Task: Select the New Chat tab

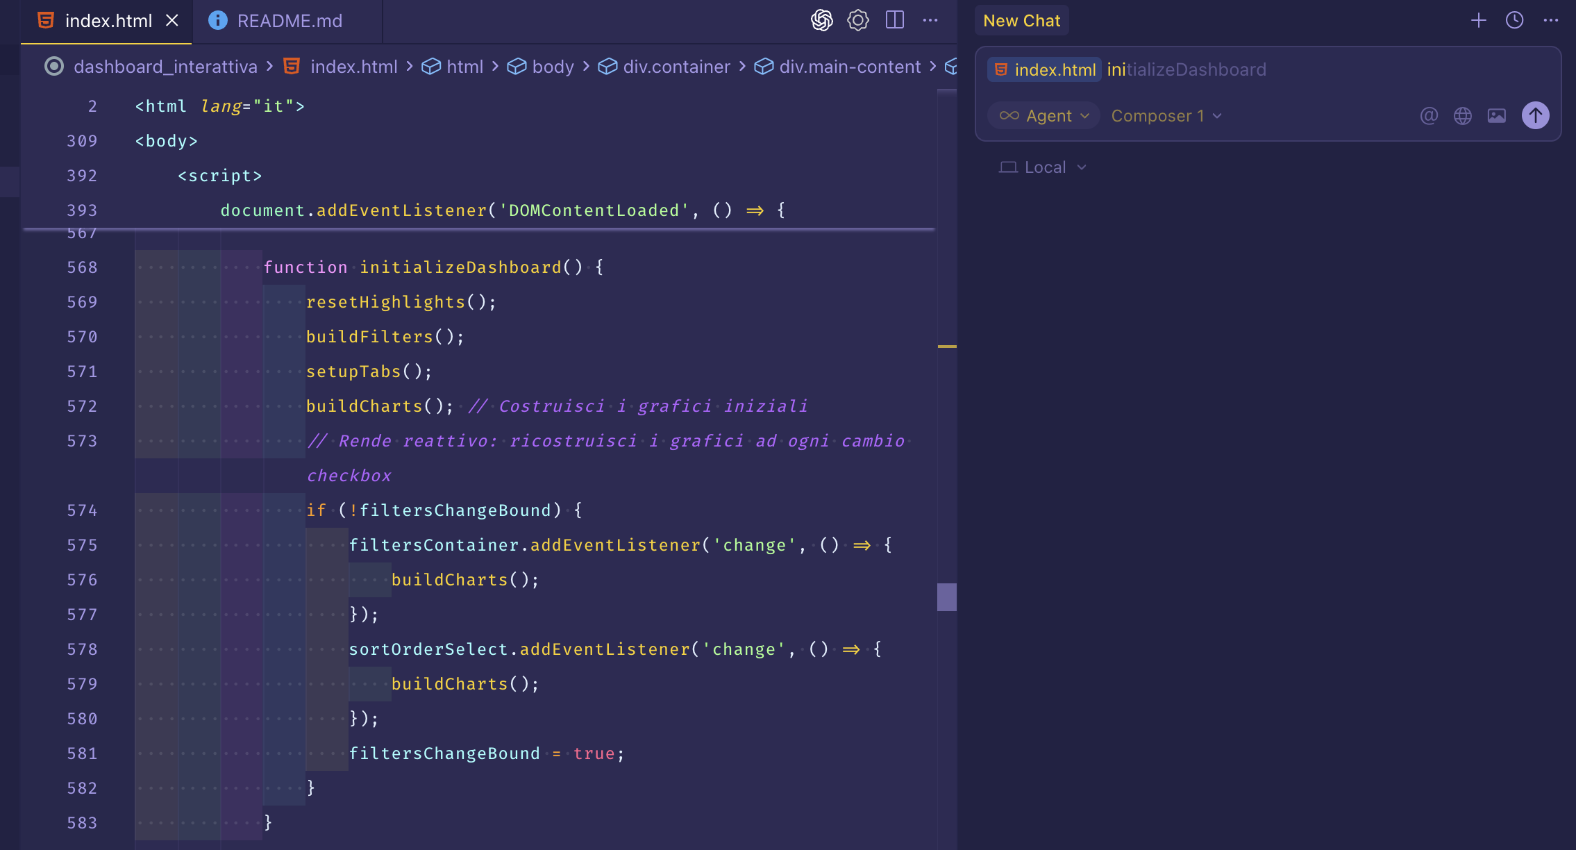Action: point(1021,21)
